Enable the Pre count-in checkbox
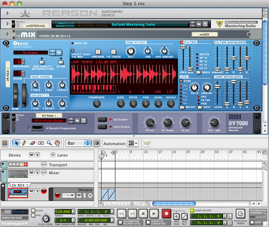Screen dimensions: 269x227 point(33,215)
